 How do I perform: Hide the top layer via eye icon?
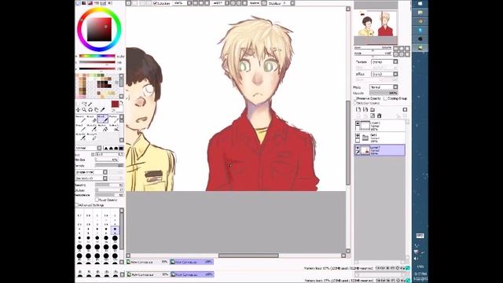(x=358, y=123)
